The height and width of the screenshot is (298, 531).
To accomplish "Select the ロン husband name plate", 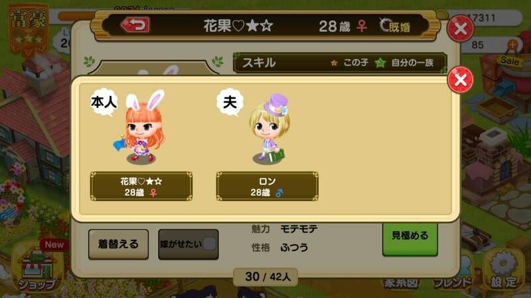I will click(267, 186).
